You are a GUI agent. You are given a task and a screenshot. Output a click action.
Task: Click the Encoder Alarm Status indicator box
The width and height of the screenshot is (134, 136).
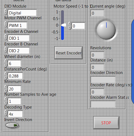pyautogui.click(x=103, y=104)
